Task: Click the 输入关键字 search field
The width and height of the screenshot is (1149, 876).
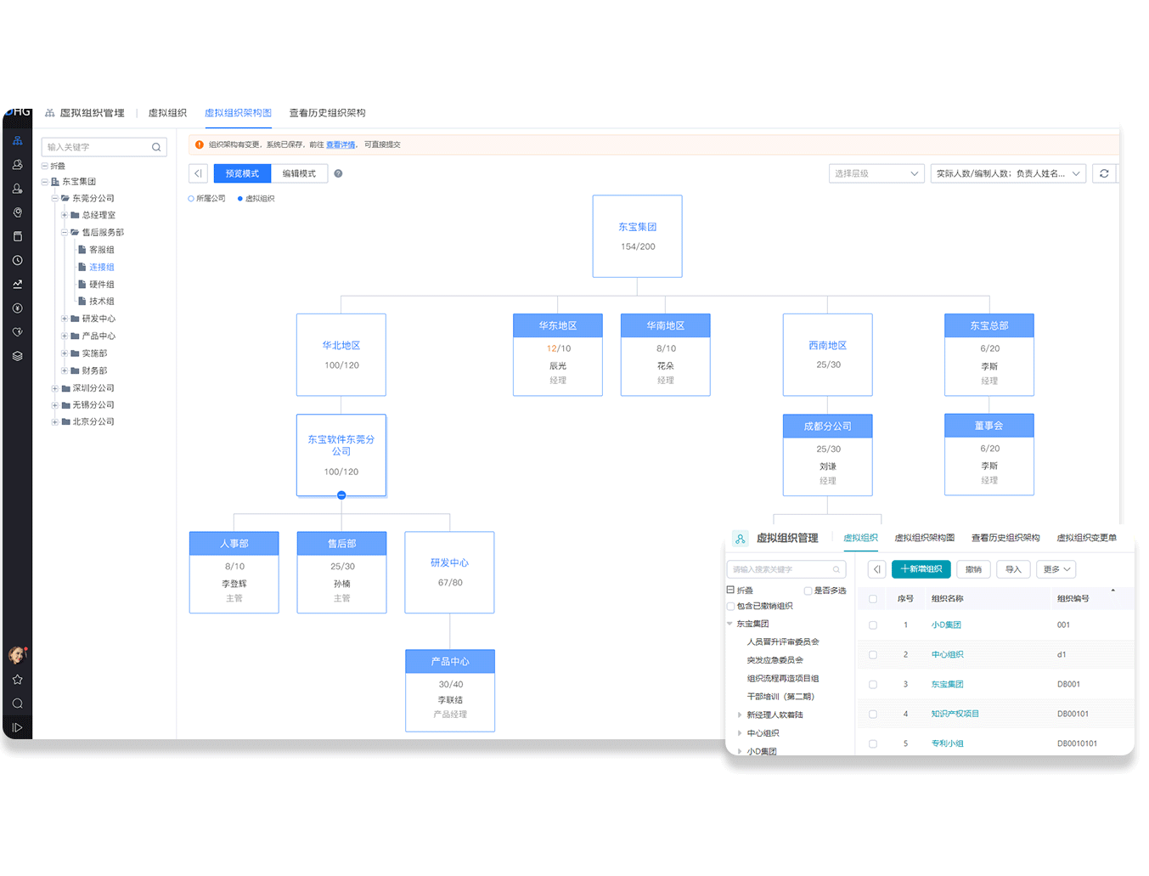Action: (x=96, y=147)
